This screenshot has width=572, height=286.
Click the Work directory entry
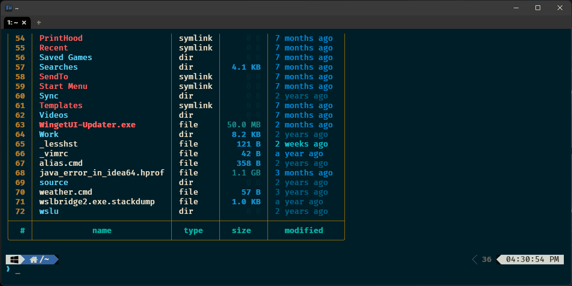click(49, 134)
